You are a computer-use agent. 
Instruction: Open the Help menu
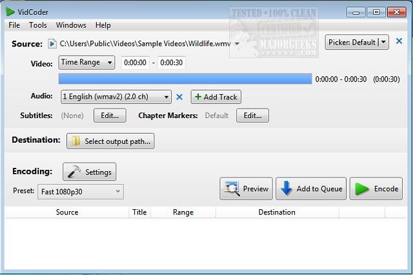[x=103, y=25]
